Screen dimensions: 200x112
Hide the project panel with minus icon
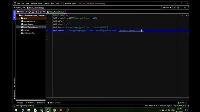pos(44,12)
